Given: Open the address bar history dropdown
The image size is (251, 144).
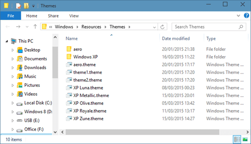Looking at the screenshot, I should 154,27.
